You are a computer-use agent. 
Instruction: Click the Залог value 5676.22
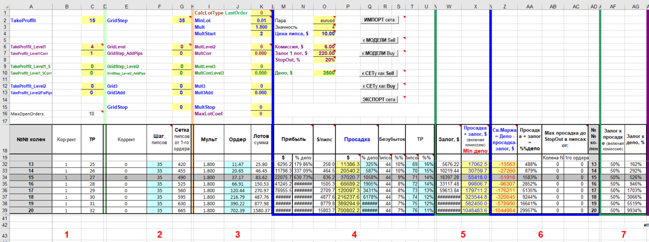[x=449, y=164]
